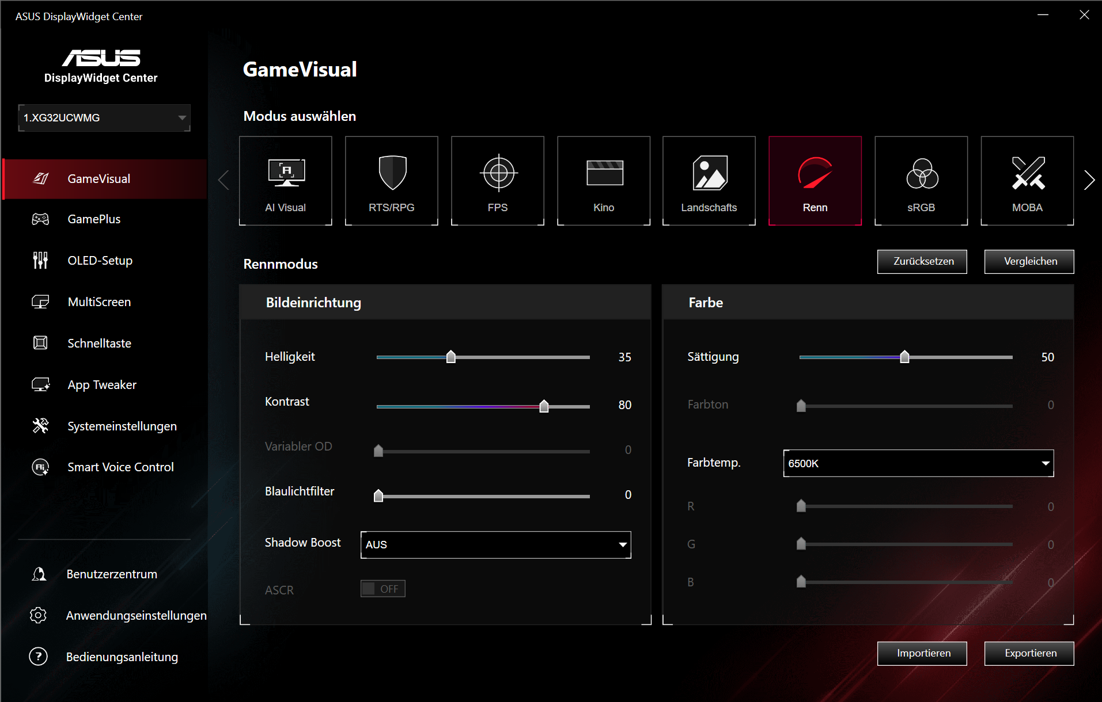Select the AI Visual mode icon
Screen dimensions: 1102x702
pos(286,181)
